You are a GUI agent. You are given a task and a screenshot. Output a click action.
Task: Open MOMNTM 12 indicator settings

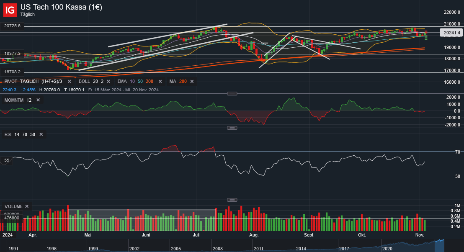coord(18,100)
